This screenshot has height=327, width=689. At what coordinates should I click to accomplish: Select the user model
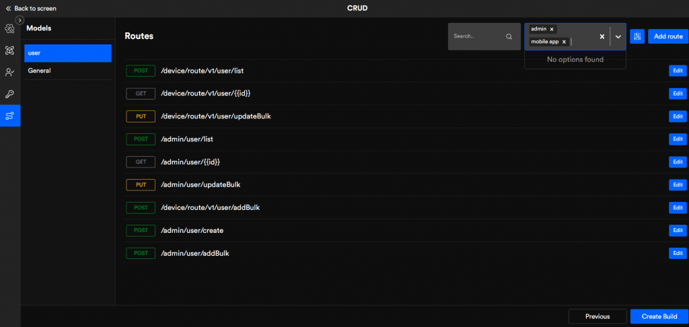[x=67, y=53]
